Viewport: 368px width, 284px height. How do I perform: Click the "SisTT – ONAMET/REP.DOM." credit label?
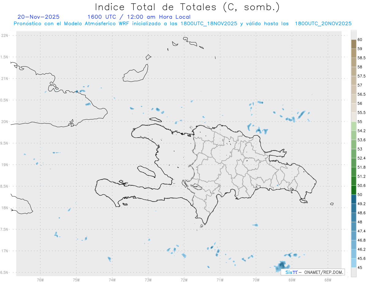click(313, 272)
